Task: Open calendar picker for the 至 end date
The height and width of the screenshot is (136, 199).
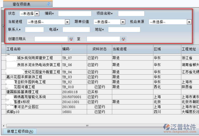Action: [x=123, y=39]
